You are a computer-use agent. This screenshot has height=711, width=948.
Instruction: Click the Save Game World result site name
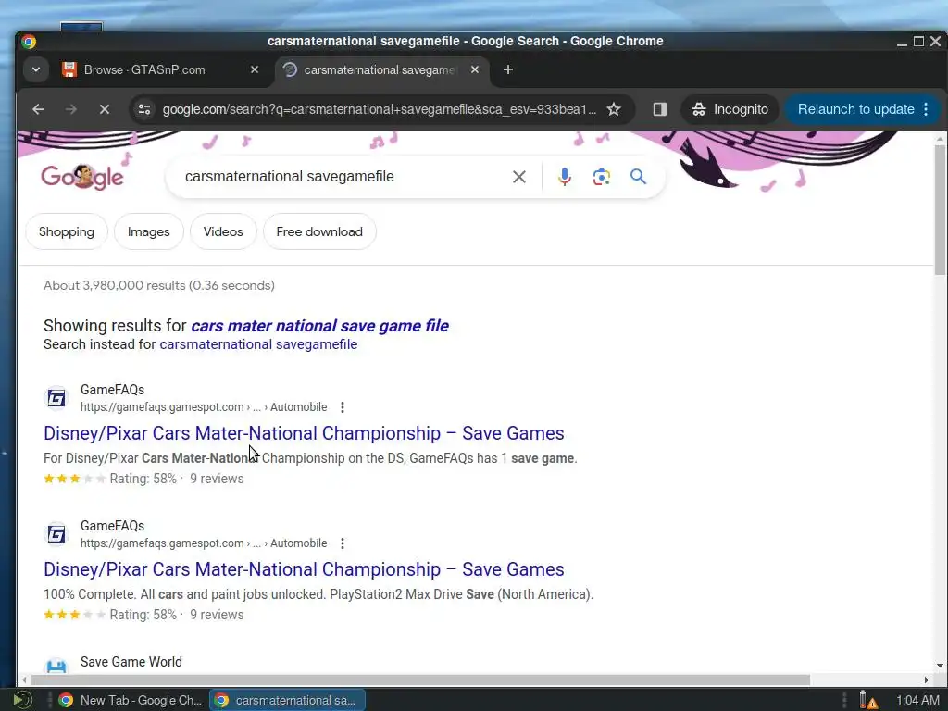[131, 662]
